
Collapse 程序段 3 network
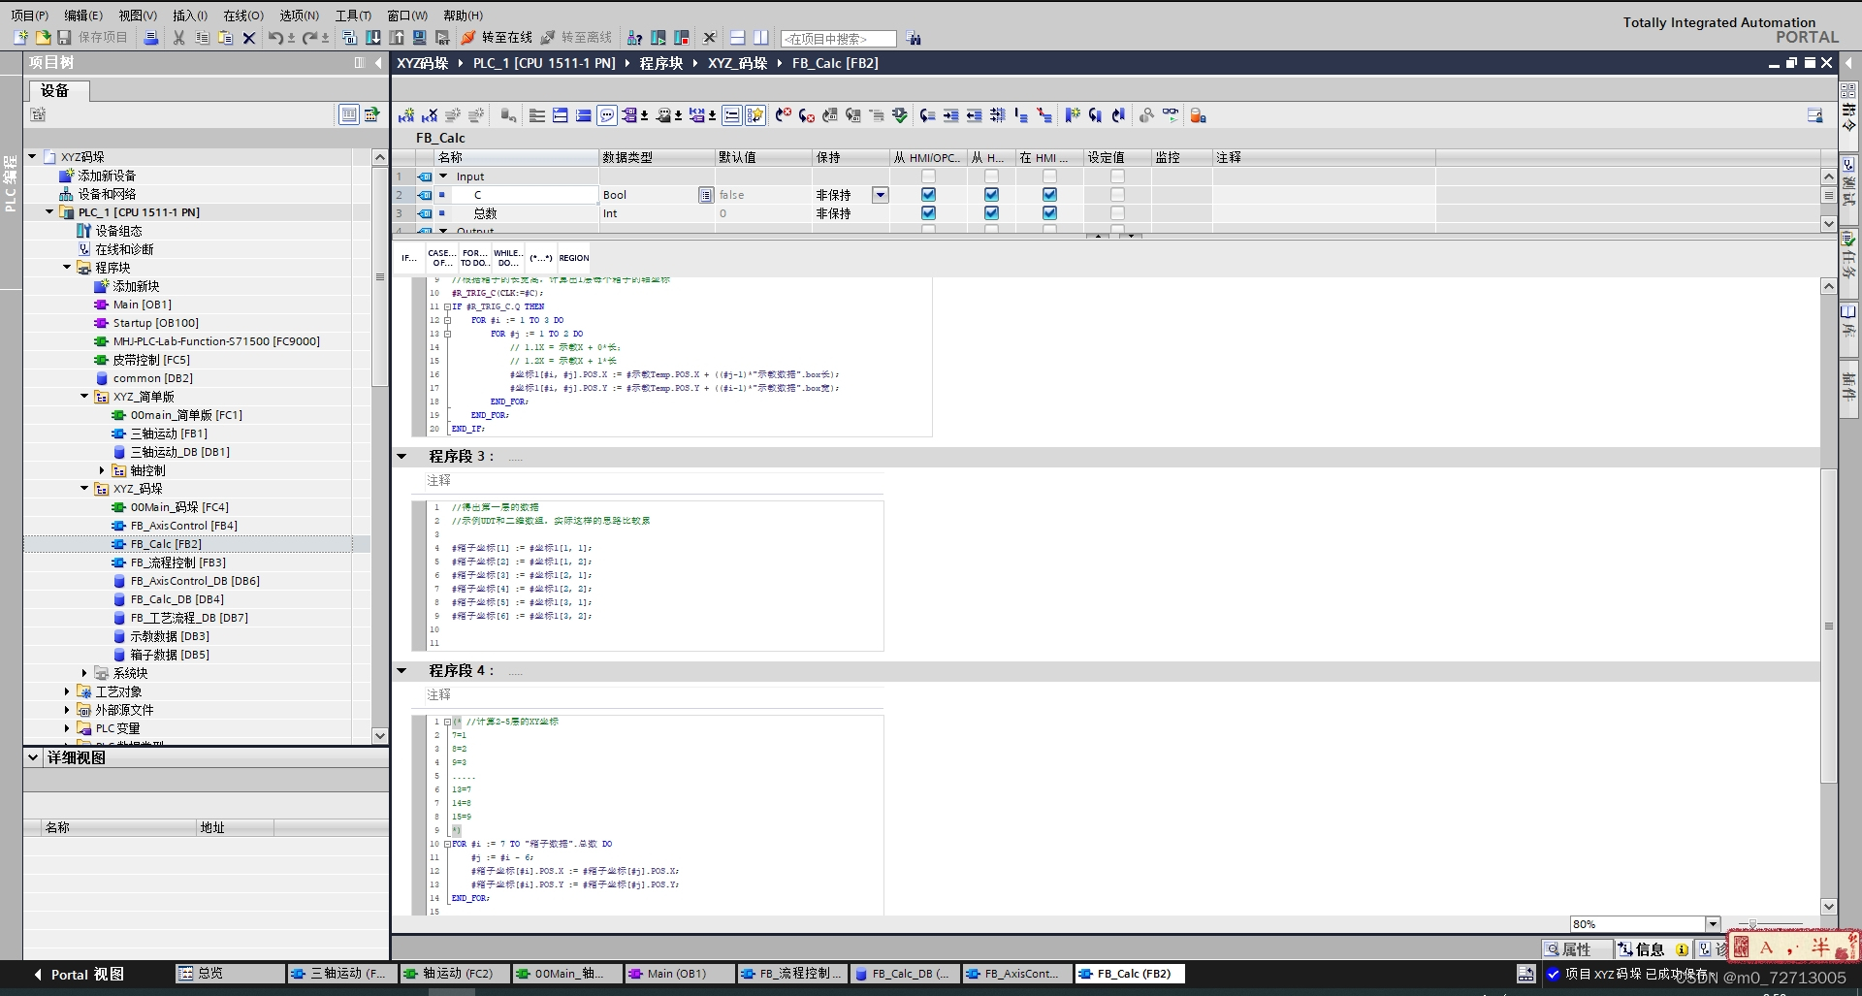click(x=401, y=456)
